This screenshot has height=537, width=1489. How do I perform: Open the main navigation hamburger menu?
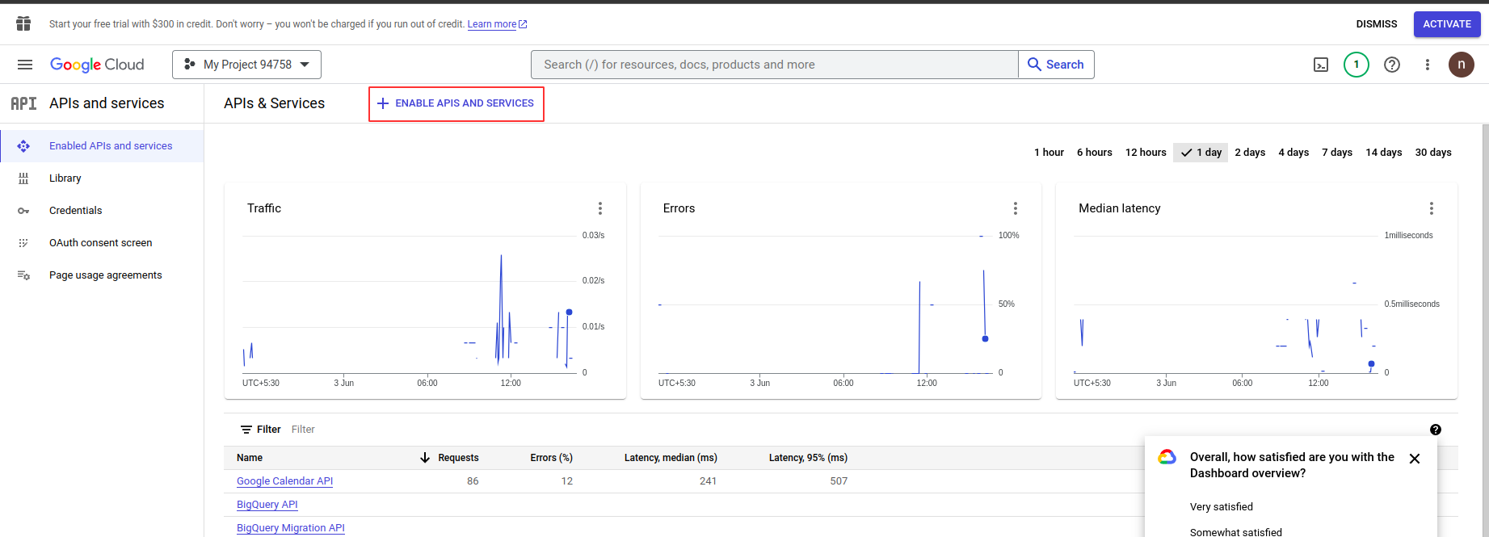click(25, 65)
